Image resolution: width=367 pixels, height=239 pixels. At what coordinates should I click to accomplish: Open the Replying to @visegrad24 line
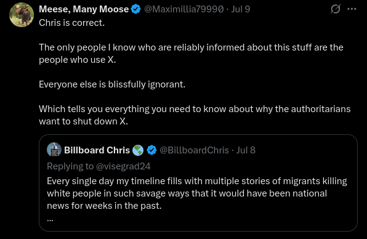pyautogui.click(x=99, y=166)
